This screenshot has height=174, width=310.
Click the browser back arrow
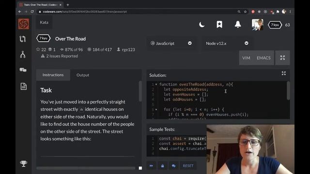pos(20,12)
